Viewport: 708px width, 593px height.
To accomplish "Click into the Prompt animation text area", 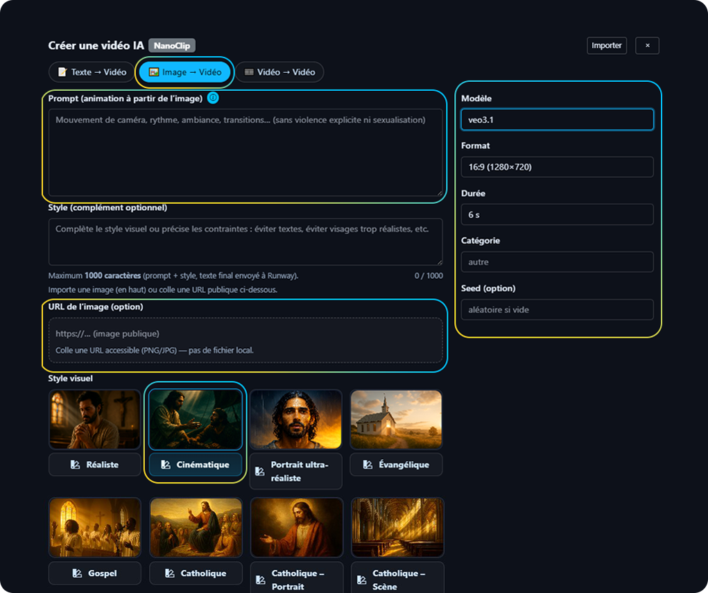I will click(x=245, y=153).
